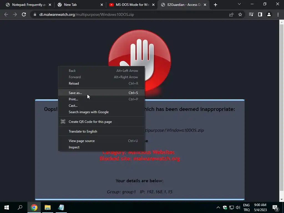Click the 'Group: group1' text
Image resolution: width=284 pixels, height=213 pixels.
click(x=121, y=192)
